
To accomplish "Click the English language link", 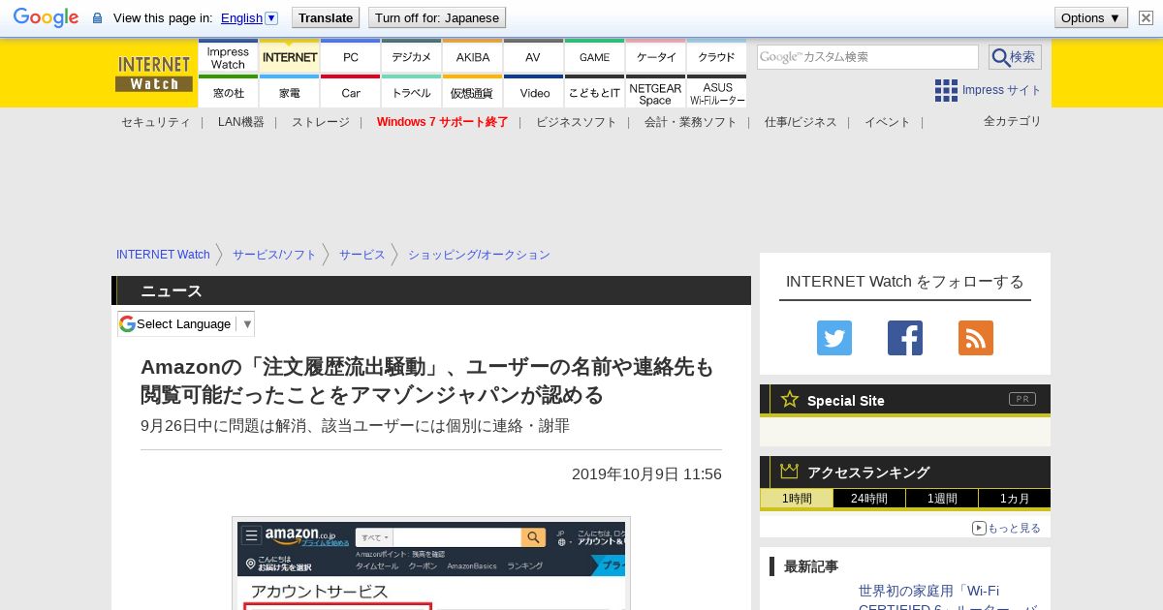I will coord(241,17).
